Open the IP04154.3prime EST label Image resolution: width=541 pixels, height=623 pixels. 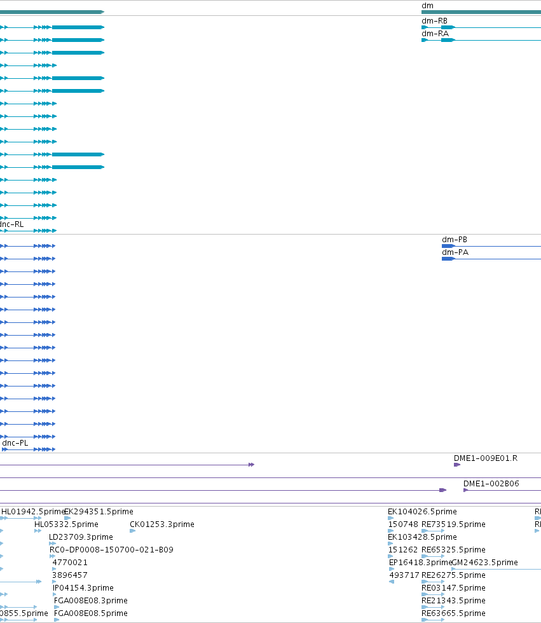pos(83,587)
